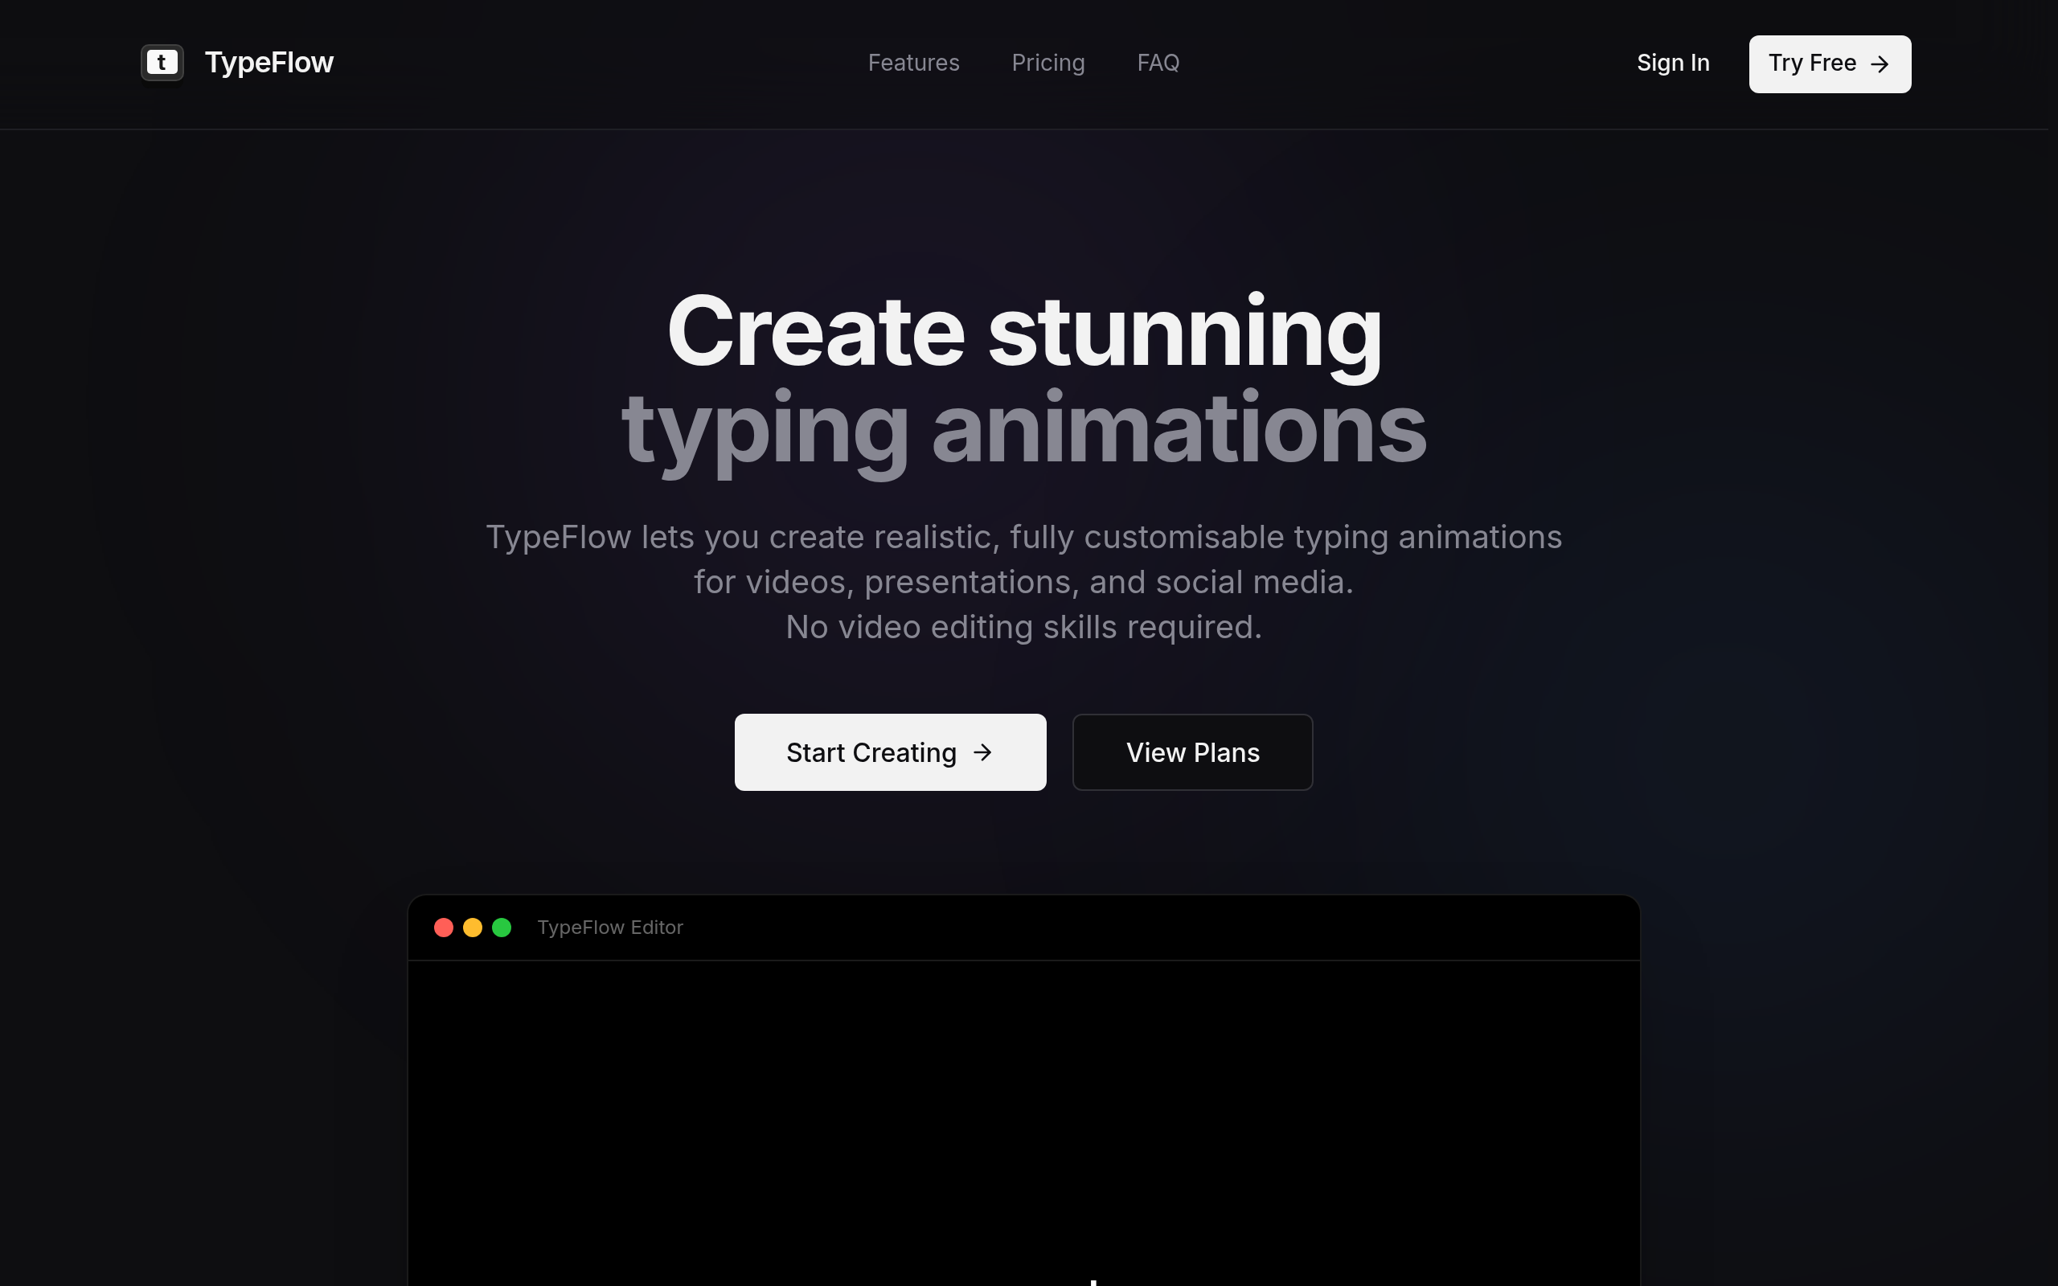This screenshot has width=2058, height=1286.
Task: Click the yellow traffic light in the editor mockup
Action: pyautogui.click(x=474, y=927)
